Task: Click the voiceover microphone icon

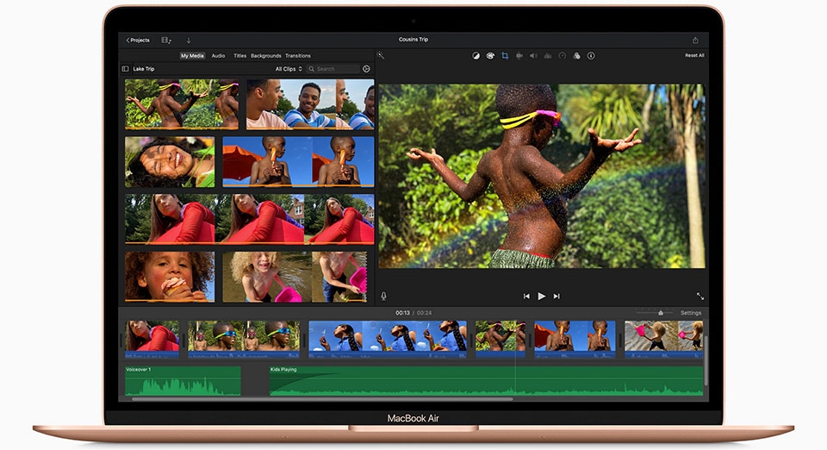Action: click(x=383, y=297)
